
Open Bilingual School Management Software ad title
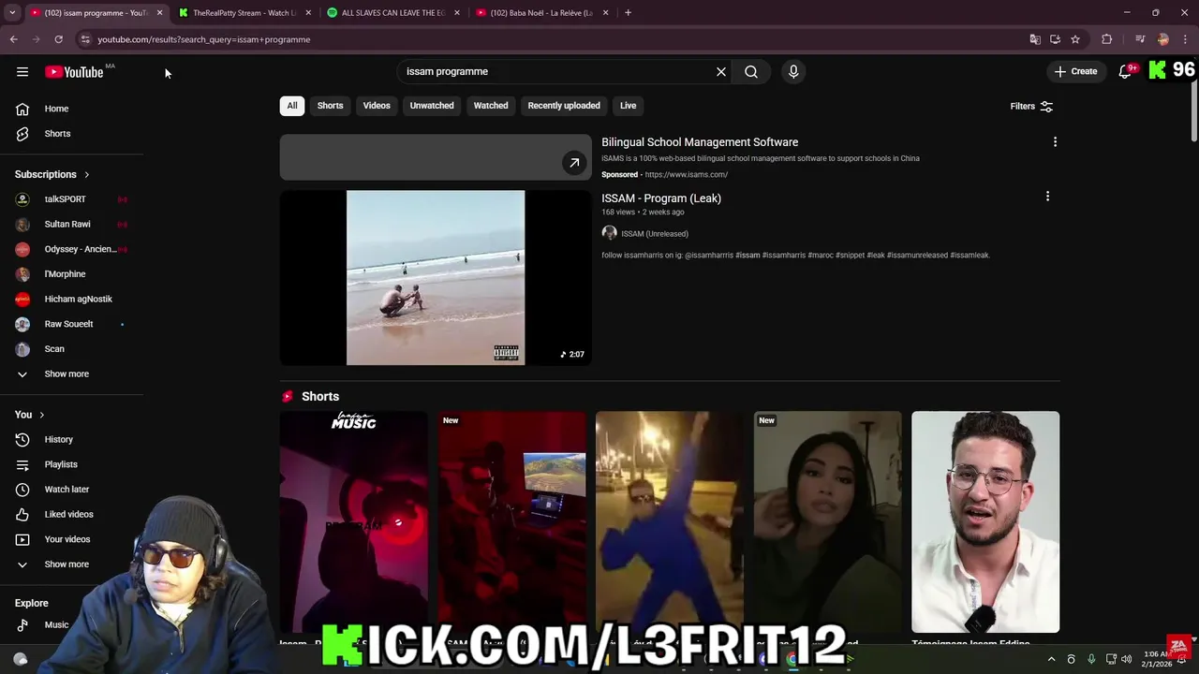[700, 142]
